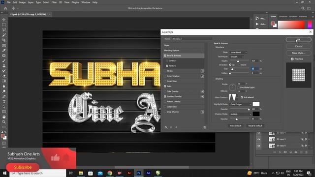Select the Move tool in toolbar
Image resolution: width=315 pixels, height=177 pixels.
click(x=4, y=20)
